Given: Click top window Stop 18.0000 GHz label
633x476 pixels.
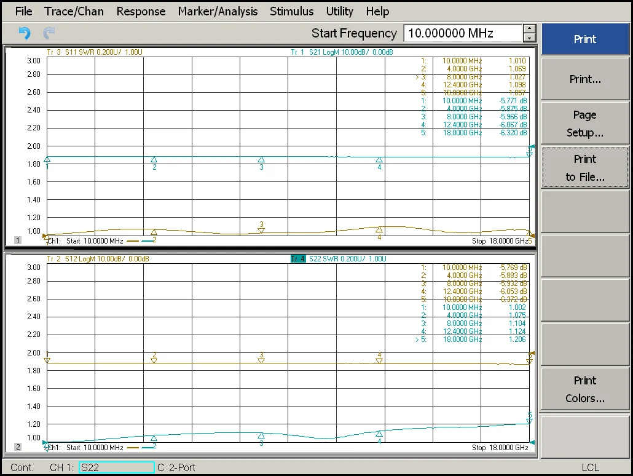Looking at the screenshot, I should [500, 241].
